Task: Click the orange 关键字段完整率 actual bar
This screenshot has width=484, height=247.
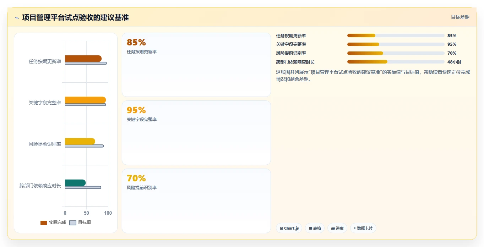Action: point(85,100)
